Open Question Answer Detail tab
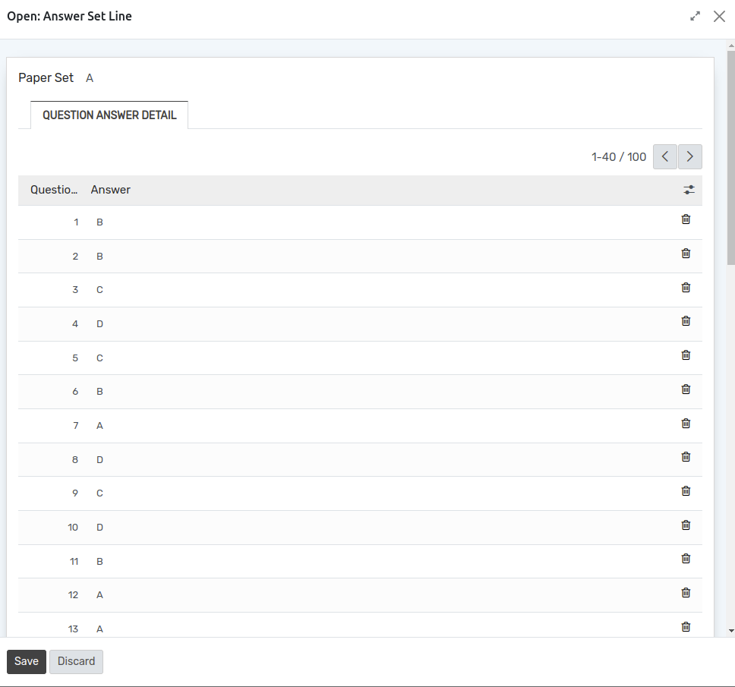 click(x=109, y=115)
